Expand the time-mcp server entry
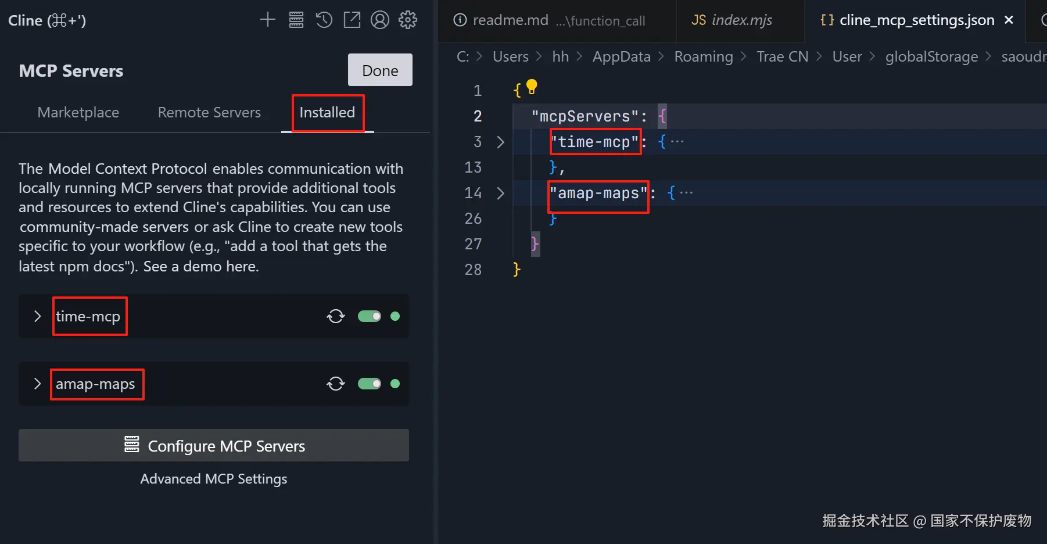Viewport: 1047px width, 544px height. click(37, 316)
